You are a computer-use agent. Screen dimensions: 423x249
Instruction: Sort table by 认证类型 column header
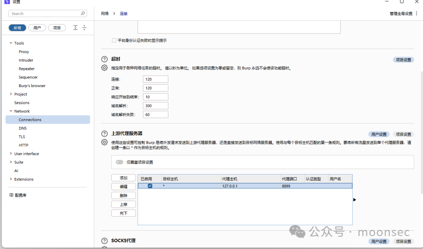[316, 179]
